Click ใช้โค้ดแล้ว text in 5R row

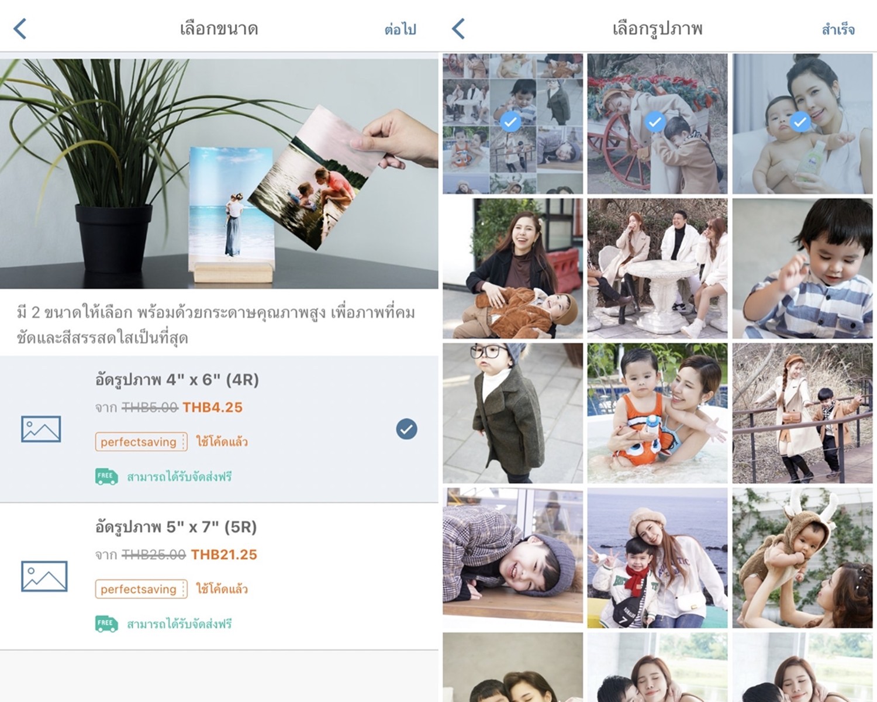pyautogui.click(x=222, y=589)
